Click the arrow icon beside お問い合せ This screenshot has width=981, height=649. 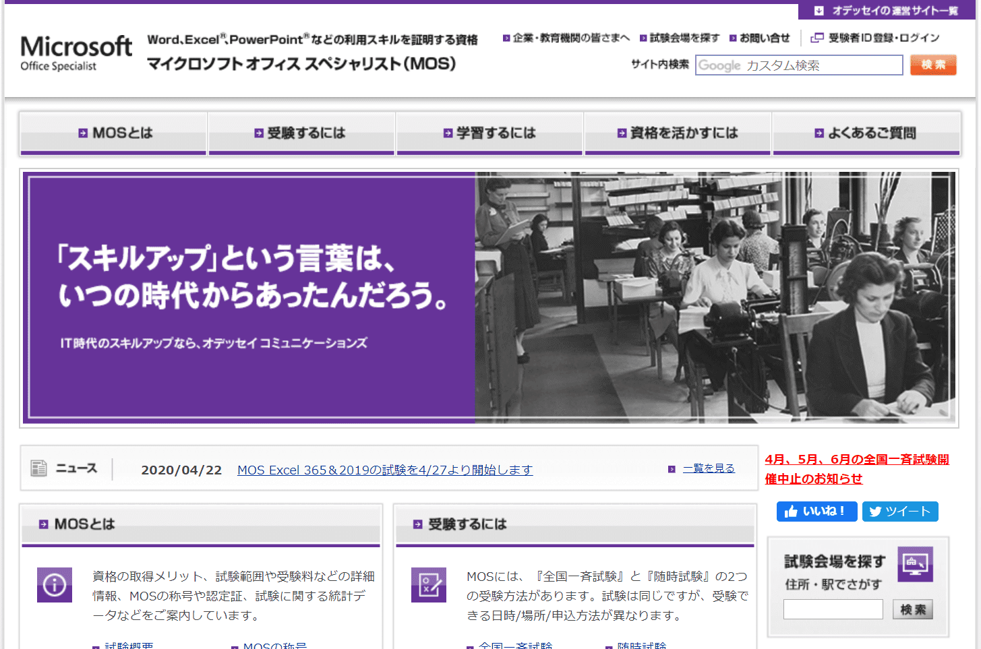point(733,38)
